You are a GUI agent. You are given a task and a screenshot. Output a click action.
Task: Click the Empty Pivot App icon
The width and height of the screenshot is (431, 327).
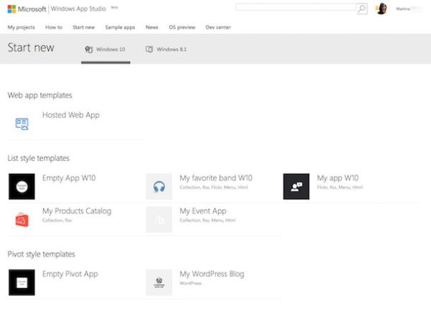coord(22,282)
